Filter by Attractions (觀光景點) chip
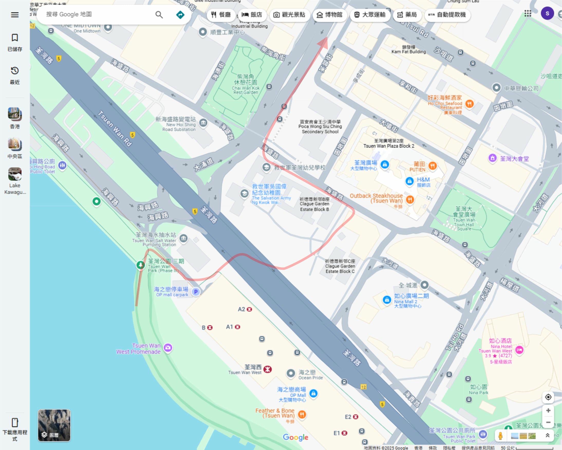Image resolution: width=562 pixels, height=450 pixels. (289, 15)
